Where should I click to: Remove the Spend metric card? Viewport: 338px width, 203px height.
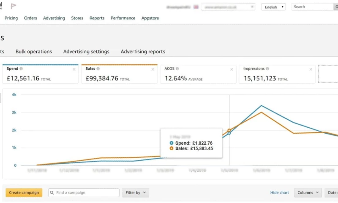pos(74,69)
